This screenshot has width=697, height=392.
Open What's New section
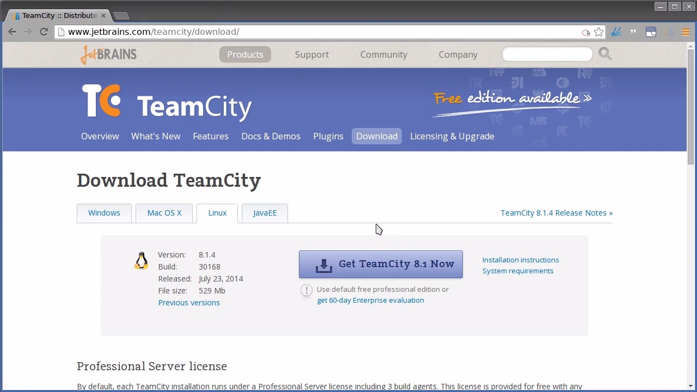coord(156,136)
